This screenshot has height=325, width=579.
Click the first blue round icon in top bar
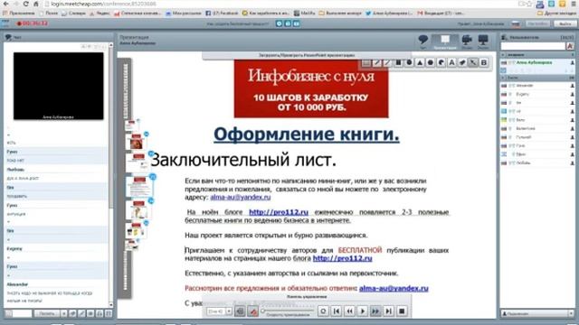280,23
